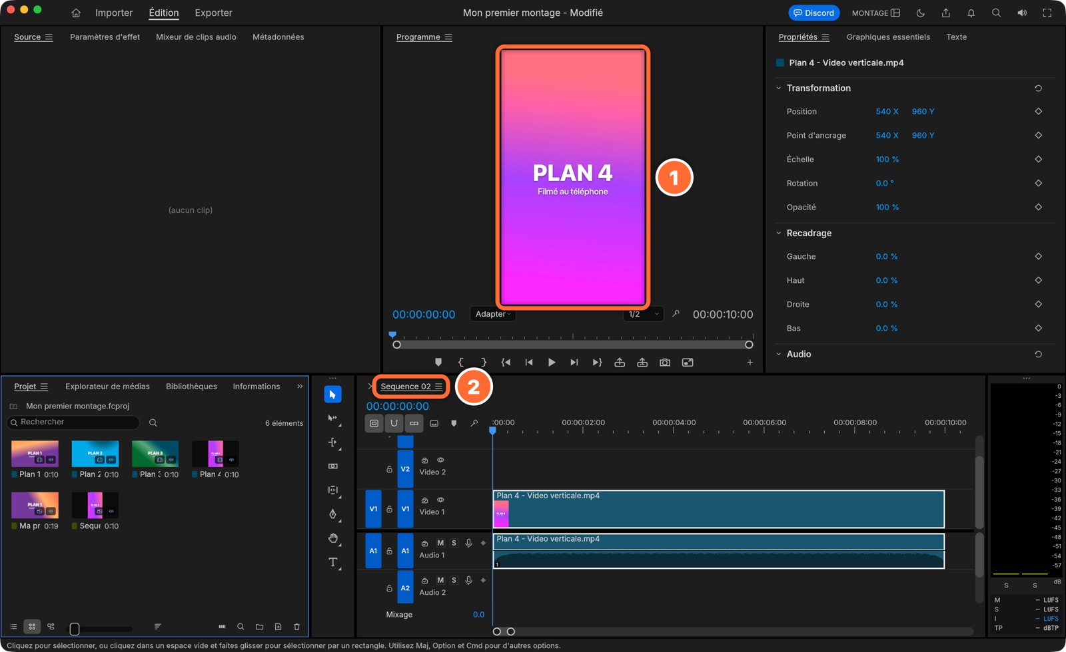This screenshot has height=652, width=1066.
Task: Click the Mark Out bracket icon
Action: click(484, 363)
